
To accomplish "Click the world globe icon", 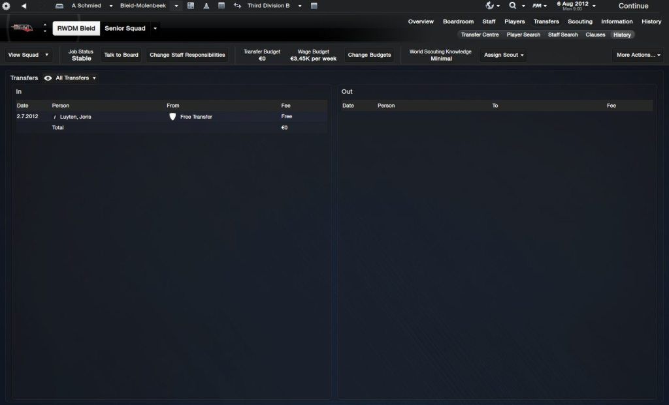I will click(490, 6).
